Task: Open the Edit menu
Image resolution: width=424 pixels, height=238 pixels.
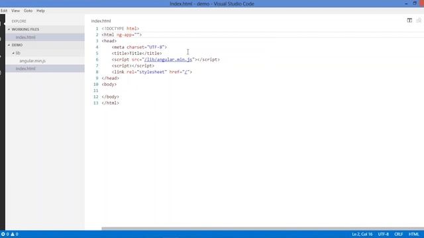Action: tap(4, 11)
